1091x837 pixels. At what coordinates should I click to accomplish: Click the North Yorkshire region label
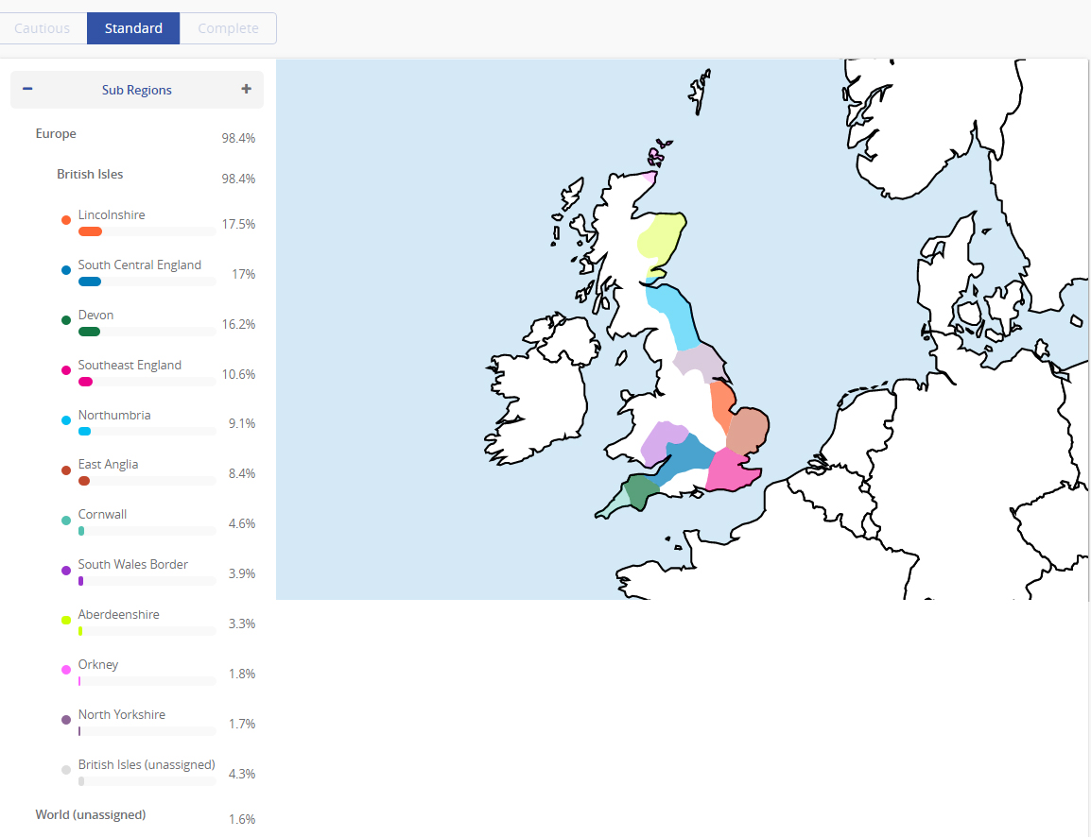click(x=121, y=714)
